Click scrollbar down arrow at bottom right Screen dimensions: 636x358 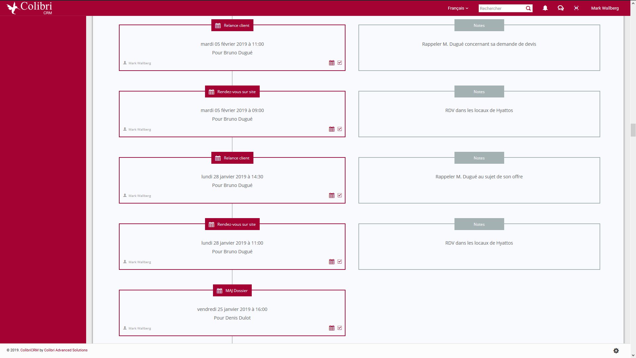633,355
